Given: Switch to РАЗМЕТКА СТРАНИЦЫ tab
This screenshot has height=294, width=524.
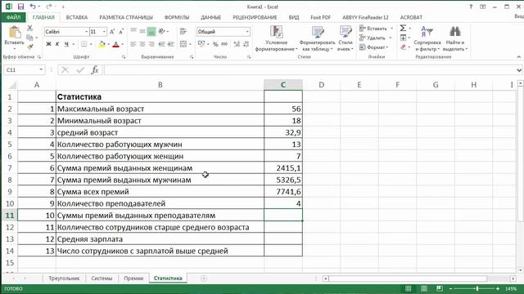Looking at the screenshot, I should (x=126, y=17).
